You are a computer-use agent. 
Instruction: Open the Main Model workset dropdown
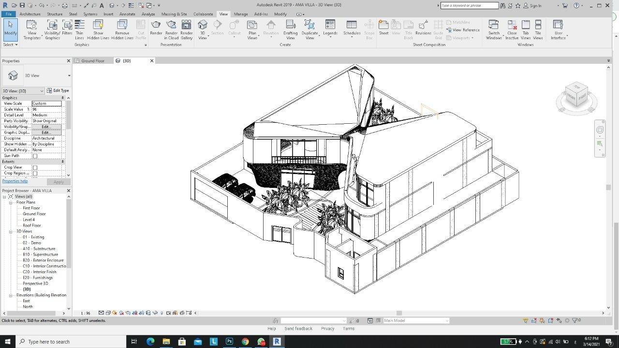[x=416, y=320]
